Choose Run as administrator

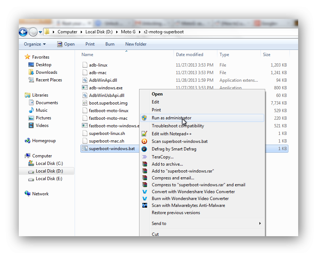click(x=171, y=118)
